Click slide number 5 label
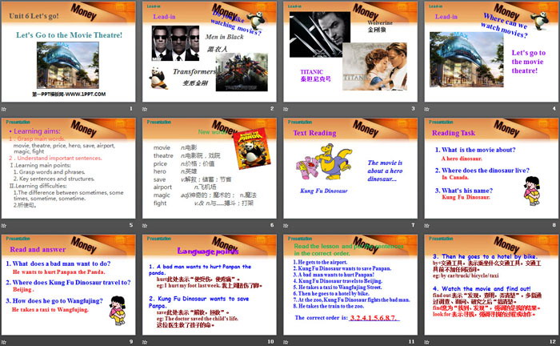 [x=131, y=225]
